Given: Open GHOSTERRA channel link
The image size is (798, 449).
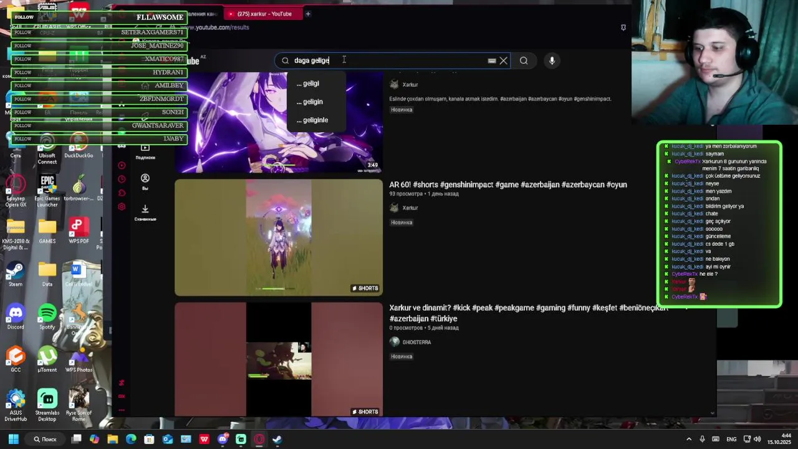Looking at the screenshot, I should 416,342.
